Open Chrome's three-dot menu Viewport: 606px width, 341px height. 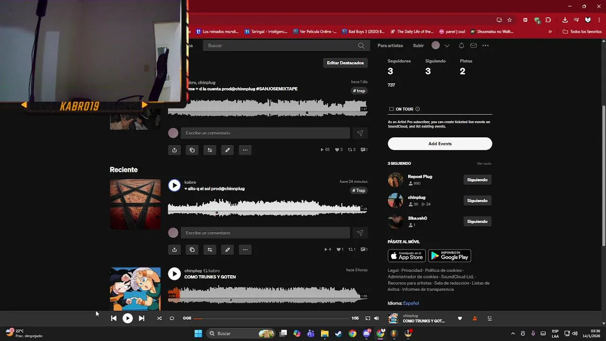pyautogui.click(x=598, y=20)
